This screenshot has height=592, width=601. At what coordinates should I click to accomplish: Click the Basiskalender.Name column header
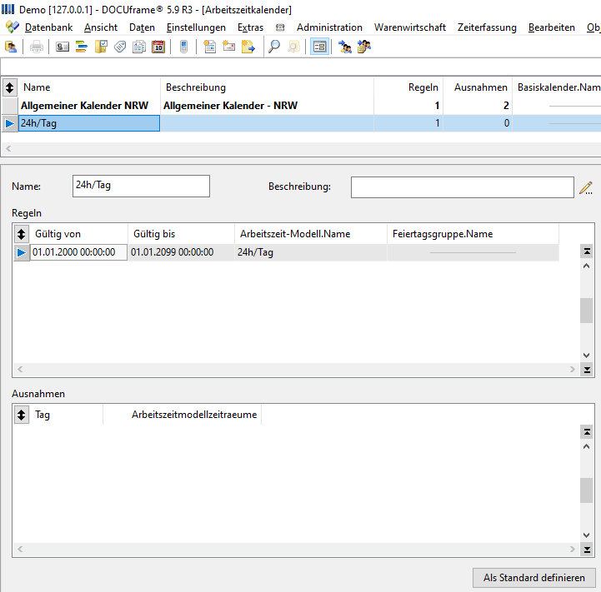pyautogui.click(x=558, y=87)
